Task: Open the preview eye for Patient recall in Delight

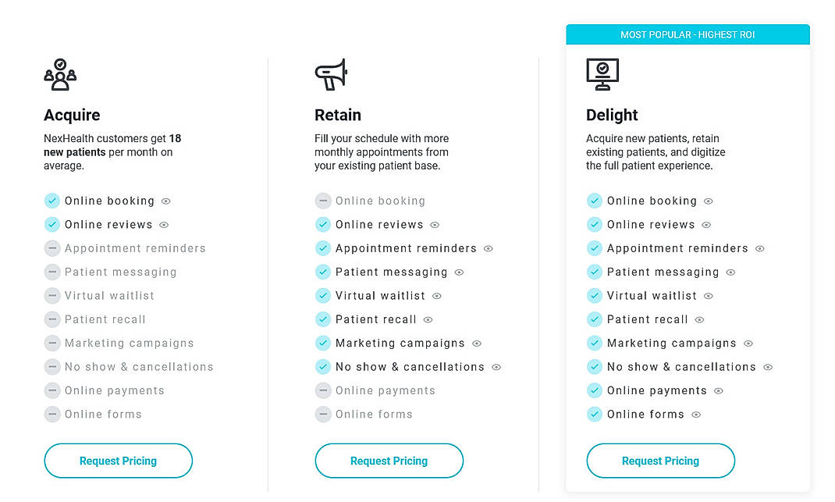Action: (x=701, y=319)
